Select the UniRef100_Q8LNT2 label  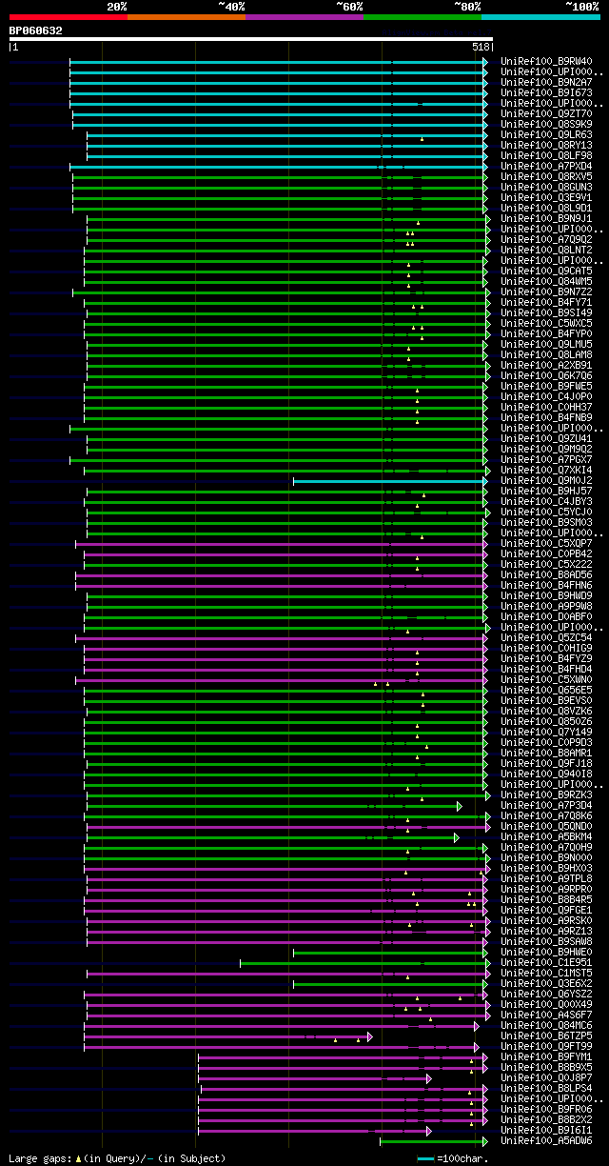(x=546, y=251)
